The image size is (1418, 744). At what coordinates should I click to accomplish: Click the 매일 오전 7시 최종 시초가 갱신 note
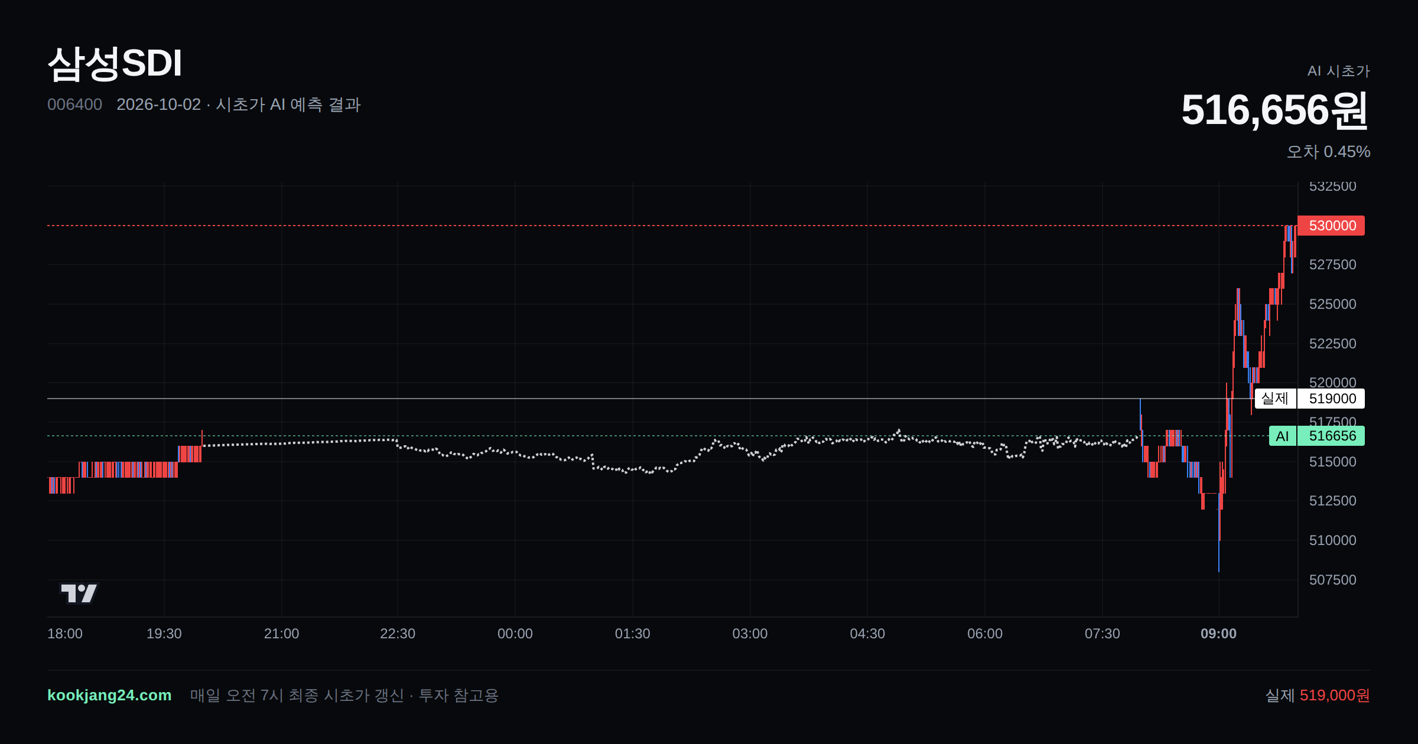[344, 695]
